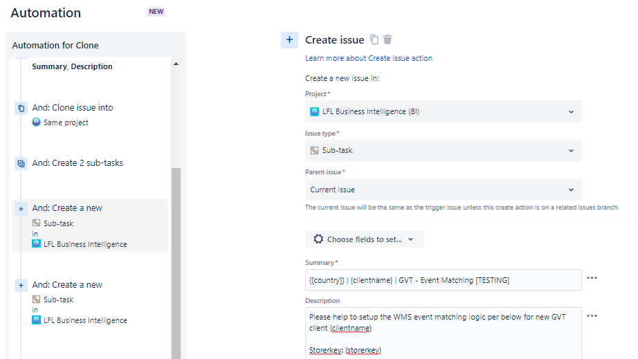Click LFL project icon in last Create a new step
638x359 pixels.
pos(36,320)
